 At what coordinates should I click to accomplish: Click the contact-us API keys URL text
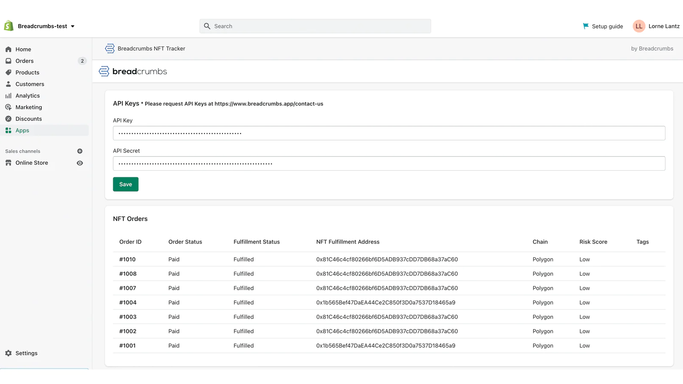269,104
